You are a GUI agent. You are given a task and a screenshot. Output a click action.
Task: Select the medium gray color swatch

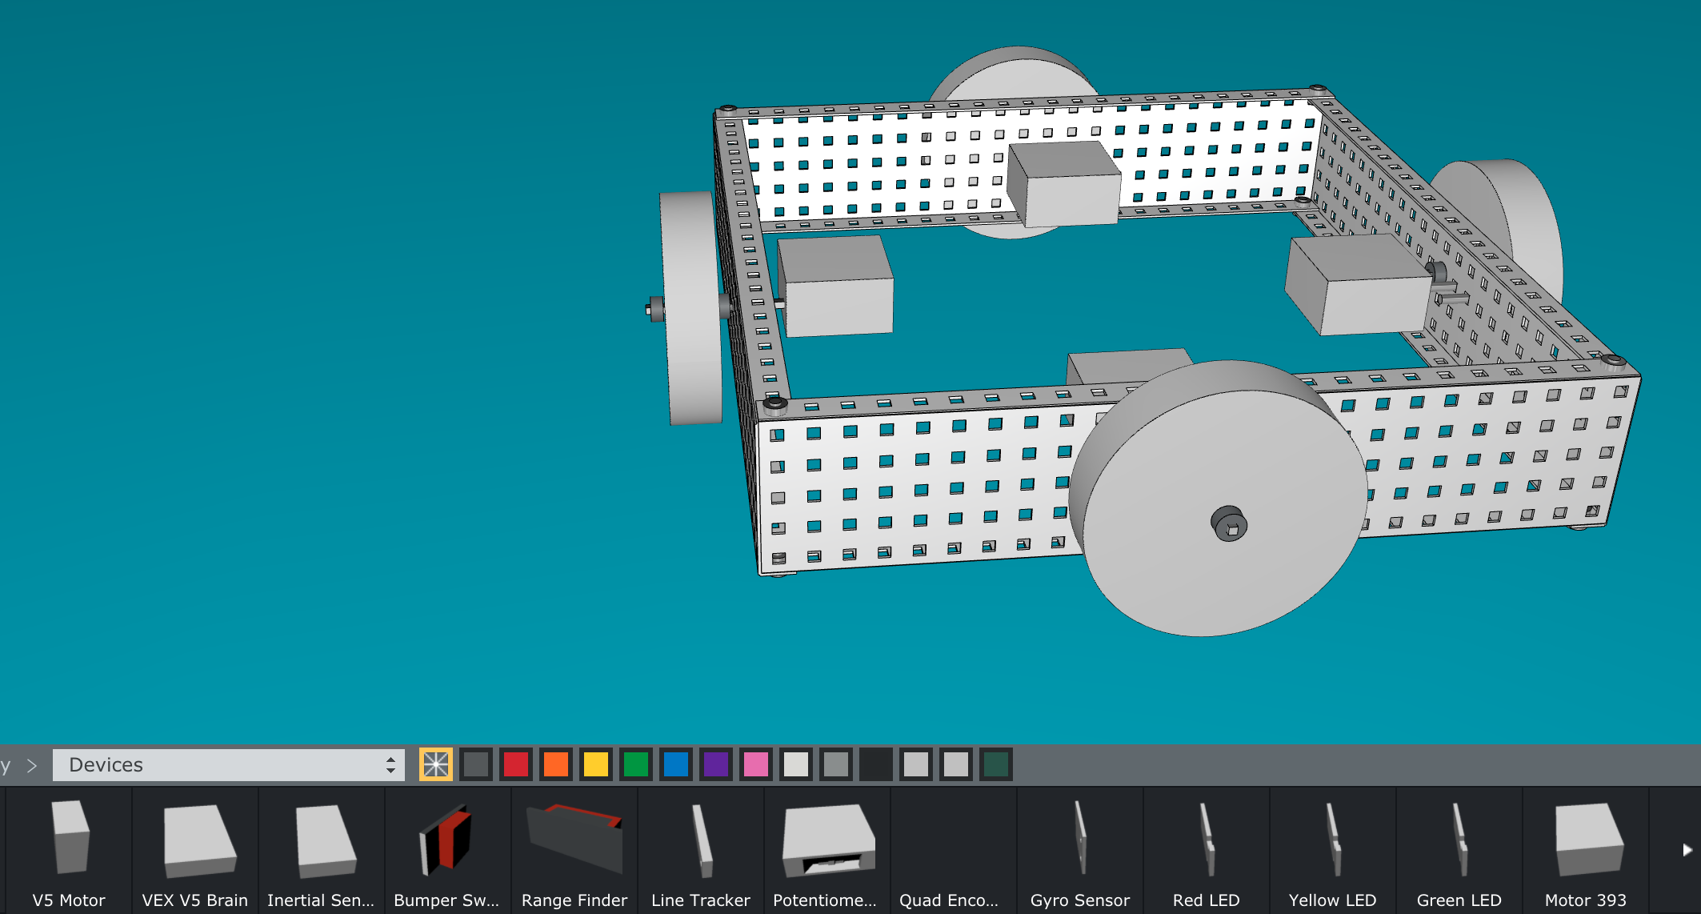[x=836, y=764]
